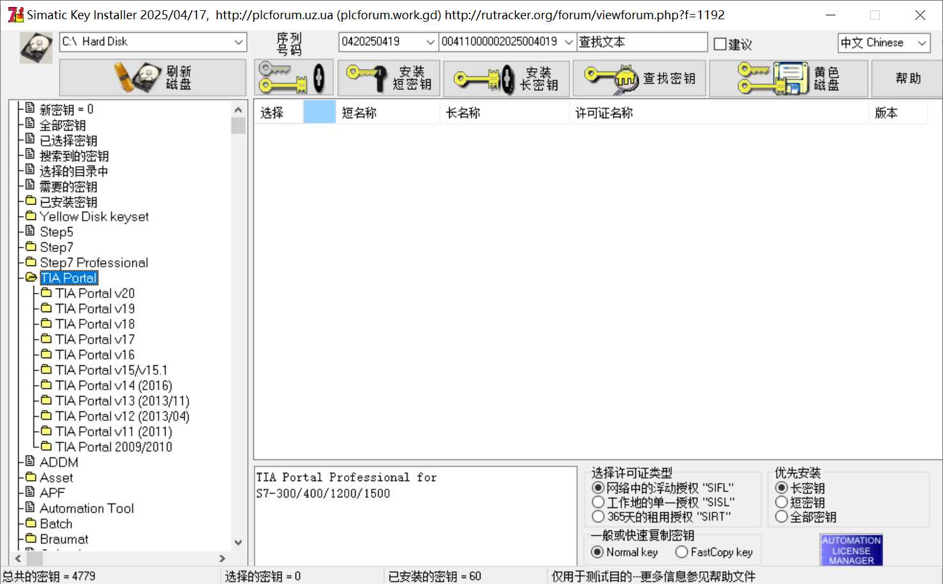The height and width of the screenshot is (584, 943).
Task: Click the folder icon beside 已安装密钥
Action: [x=30, y=201]
